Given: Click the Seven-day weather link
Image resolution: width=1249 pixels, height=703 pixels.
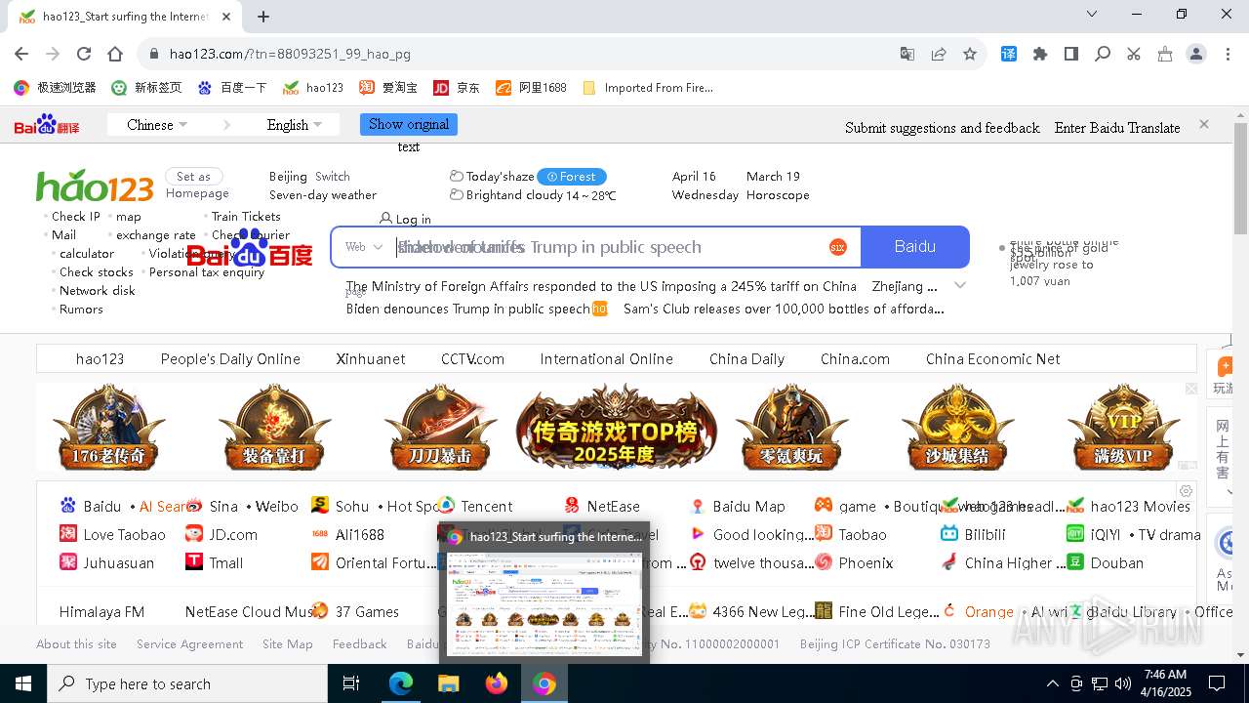Looking at the screenshot, I should click(323, 195).
